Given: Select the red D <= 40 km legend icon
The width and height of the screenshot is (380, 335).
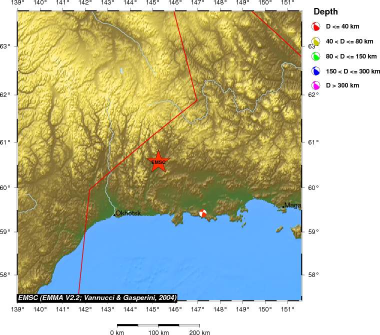Looking at the screenshot, I should (316, 26).
